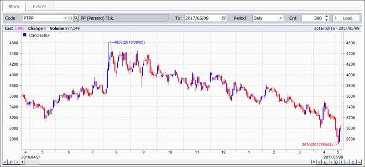Click the magnifier search stock icon
This screenshot has width=365, height=167.
click(x=76, y=18)
